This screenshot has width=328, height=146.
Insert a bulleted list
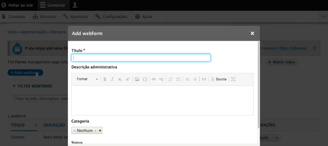[x=178, y=79]
